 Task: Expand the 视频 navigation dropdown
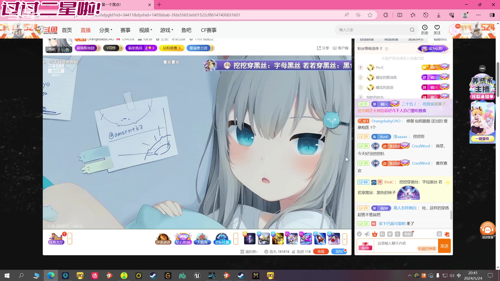point(145,30)
